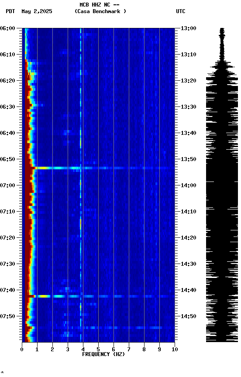The height and width of the screenshot is (377, 241).
Task: Click the frequency axis tick label '7'
Action: click(129, 350)
